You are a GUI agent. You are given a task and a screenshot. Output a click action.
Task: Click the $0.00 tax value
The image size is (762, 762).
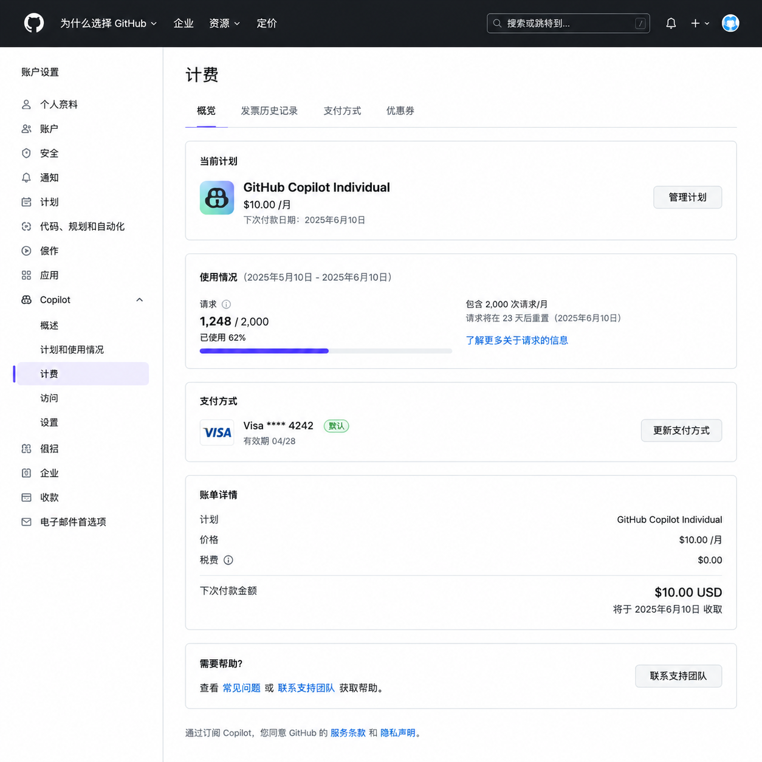pos(710,560)
